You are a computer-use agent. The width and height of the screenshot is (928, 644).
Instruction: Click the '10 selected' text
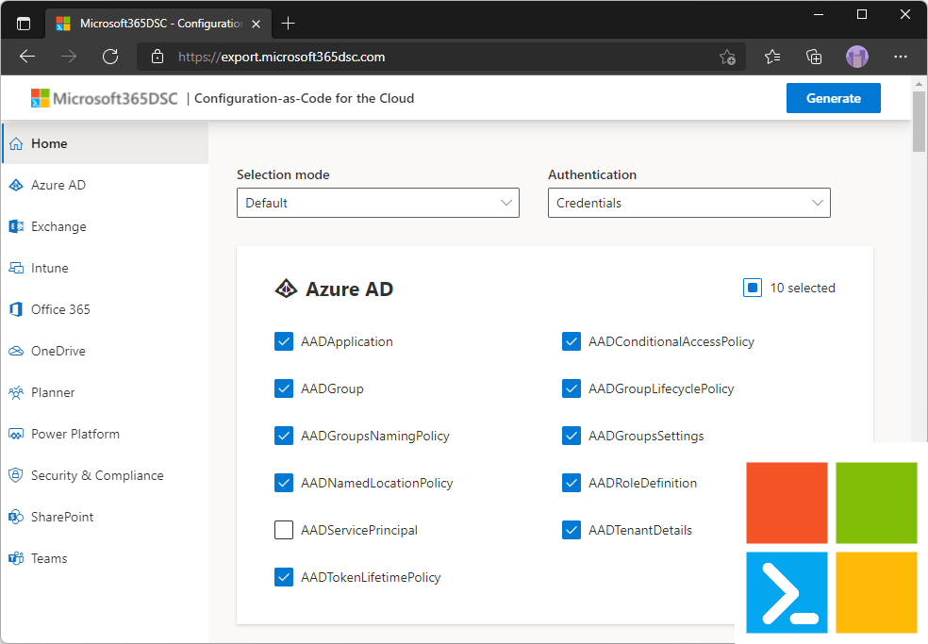(x=803, y=289)
